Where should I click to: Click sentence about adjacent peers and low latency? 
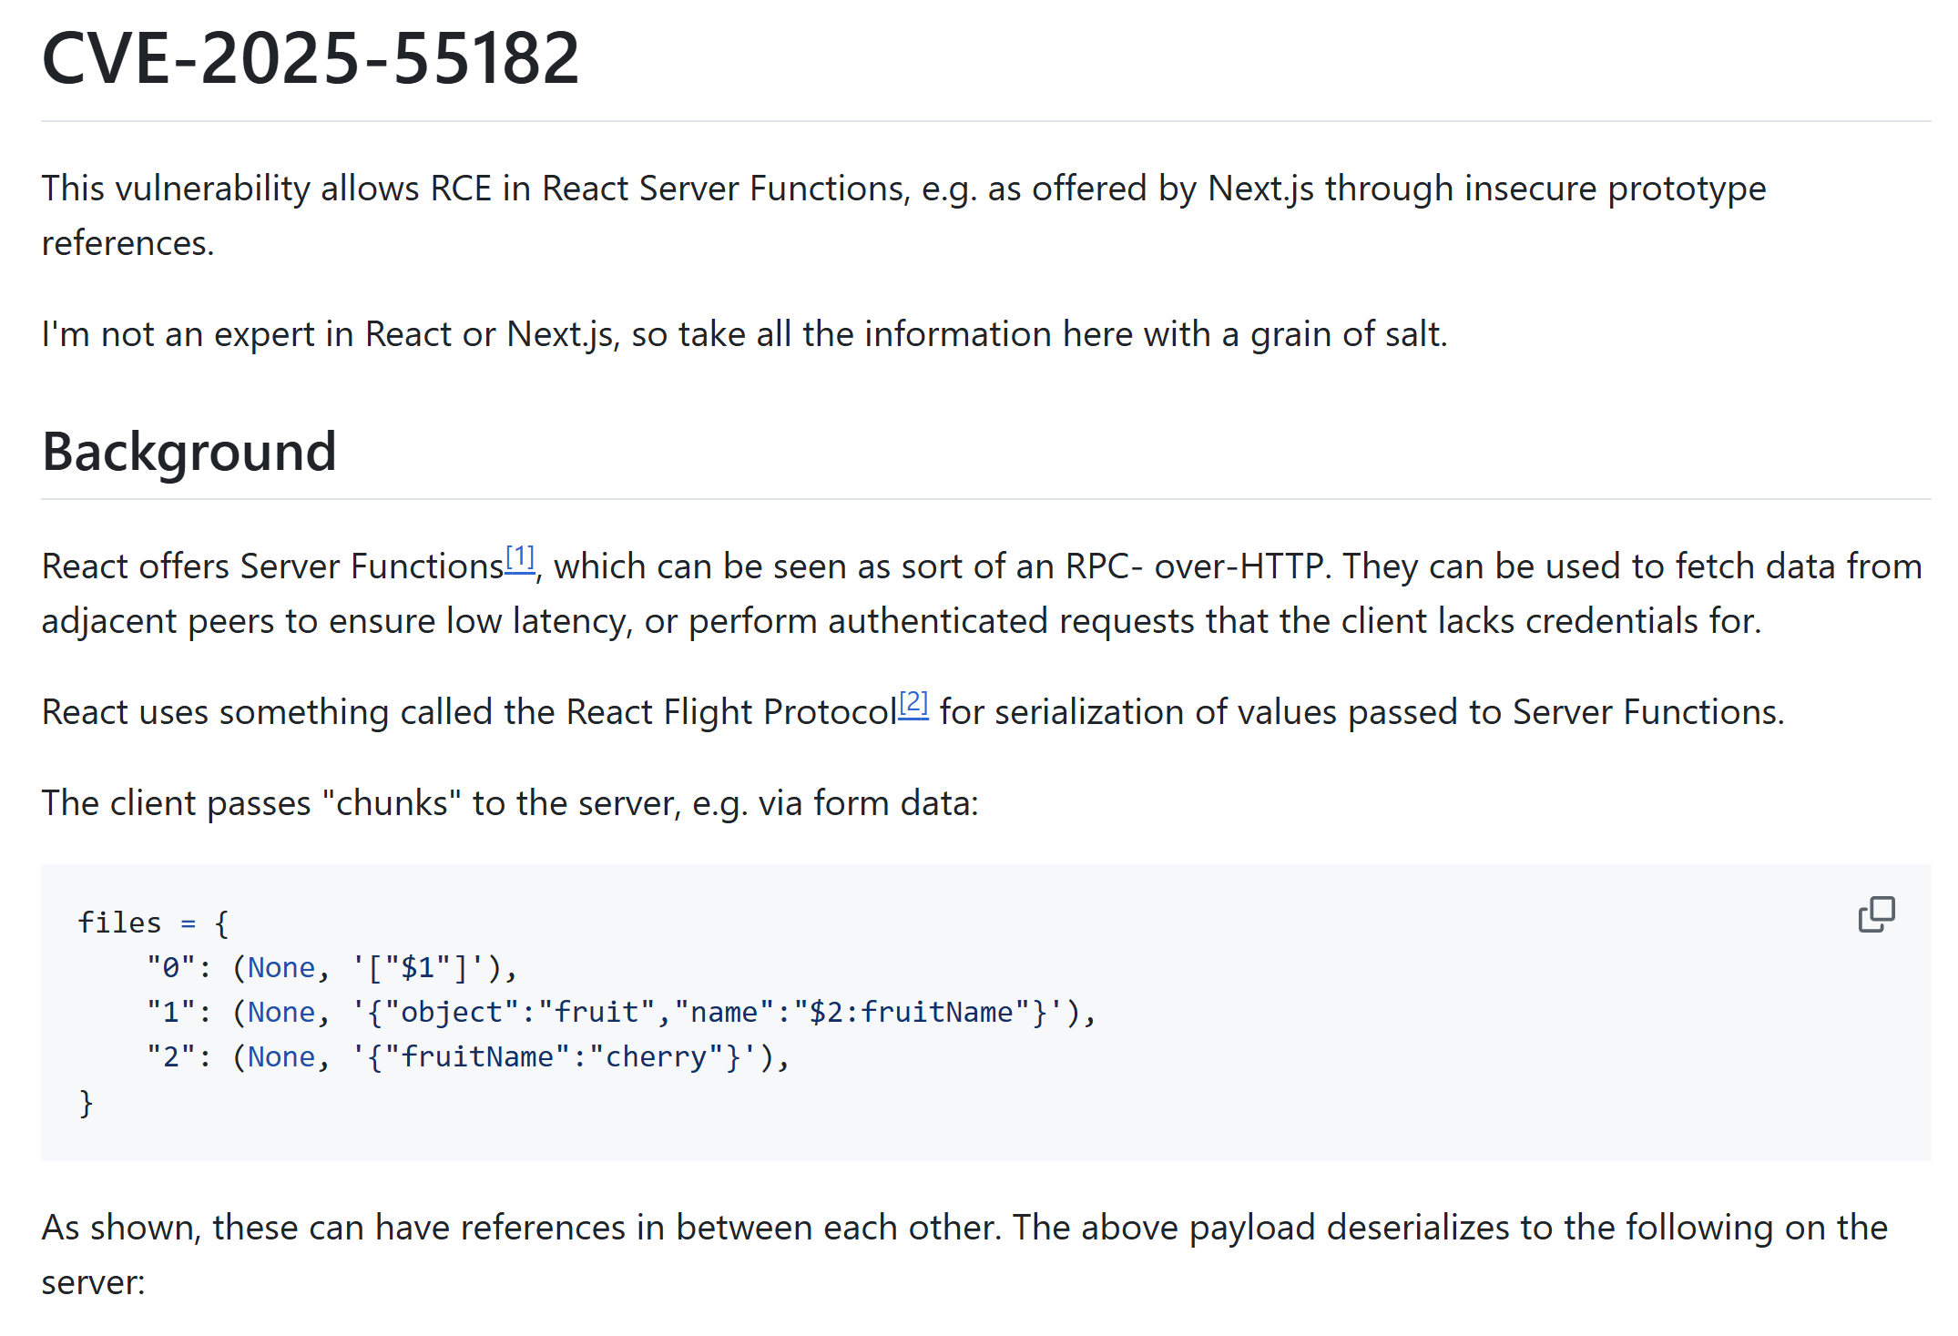(x=902, y=621)
